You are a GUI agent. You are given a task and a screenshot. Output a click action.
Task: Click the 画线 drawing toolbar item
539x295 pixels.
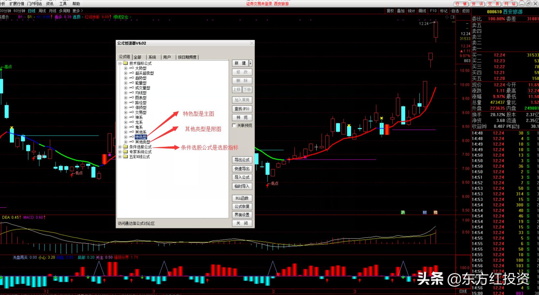pyautogui.click(x=422, y=11)
